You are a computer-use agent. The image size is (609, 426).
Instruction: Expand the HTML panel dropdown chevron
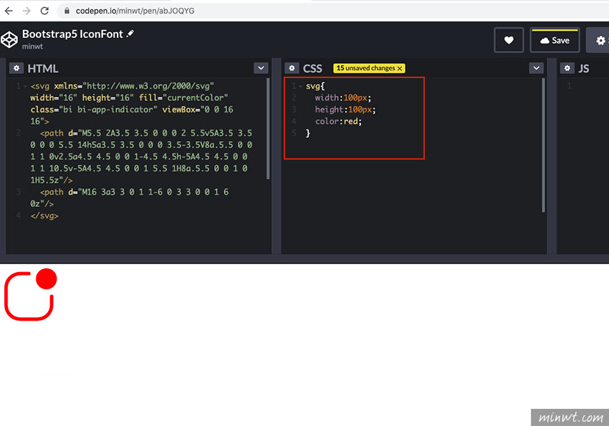(x=261, y=68)
